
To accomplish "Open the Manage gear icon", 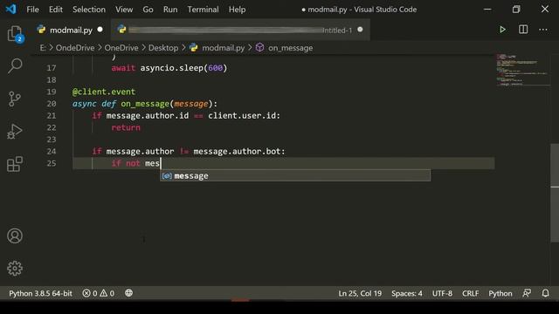I will [x=15, y=268].
